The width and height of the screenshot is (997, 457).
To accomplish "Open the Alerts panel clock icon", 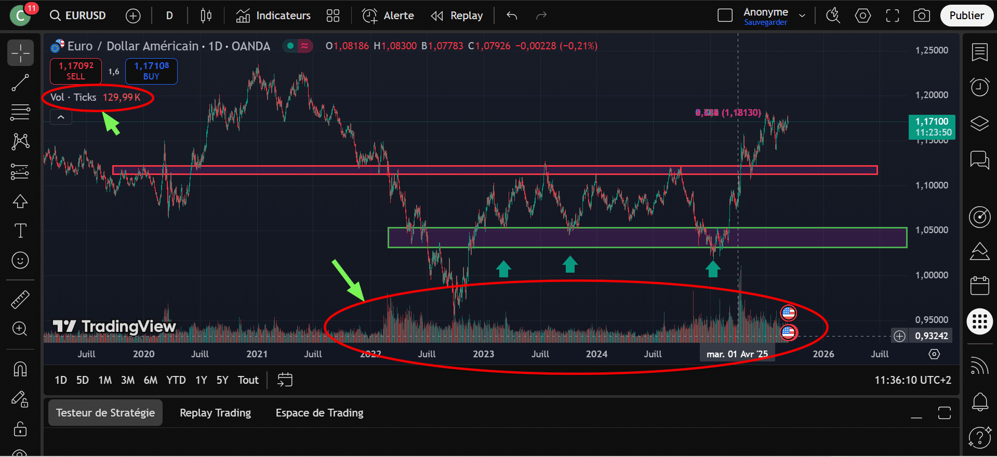I will (x=979, y=87).
